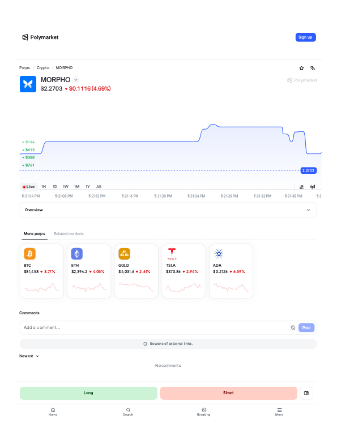Open the TSLA sparkline chart thumbnail
Image resolution: width=337 pixels, height=436 pixels.
pos(184,288)
